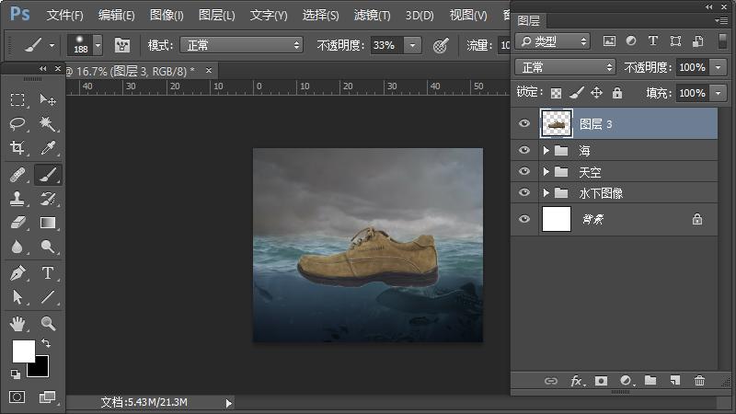Viewport: 736px width, 414px height.
Task: Expand the 天空 layer group
Action: point(546,172)
